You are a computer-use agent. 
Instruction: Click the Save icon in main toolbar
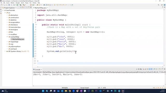[x=5, y=5]
